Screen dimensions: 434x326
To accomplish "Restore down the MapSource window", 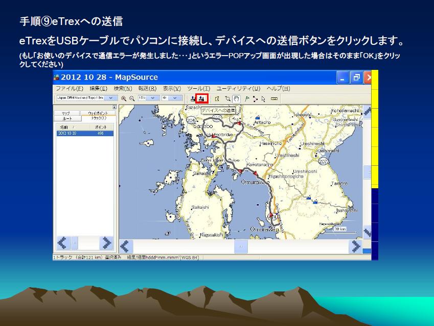I will point(356,78).
